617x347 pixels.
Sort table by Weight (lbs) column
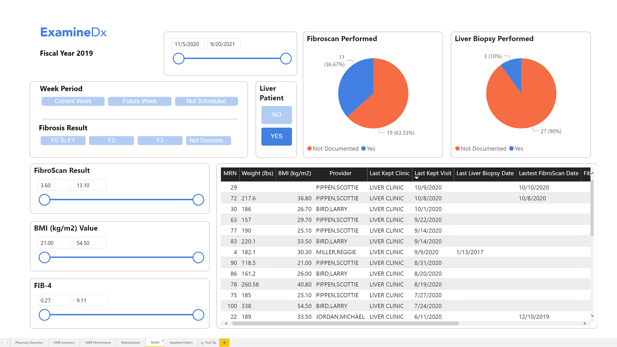pyautogui.click(x=257, y=173)
